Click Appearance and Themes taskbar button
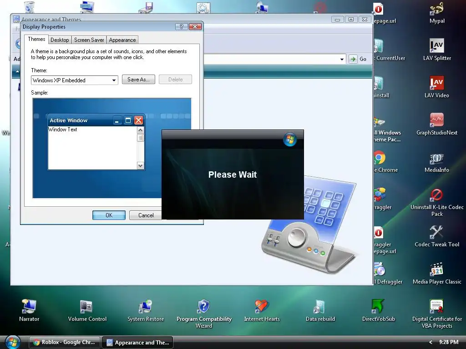 tap(137, 342)
